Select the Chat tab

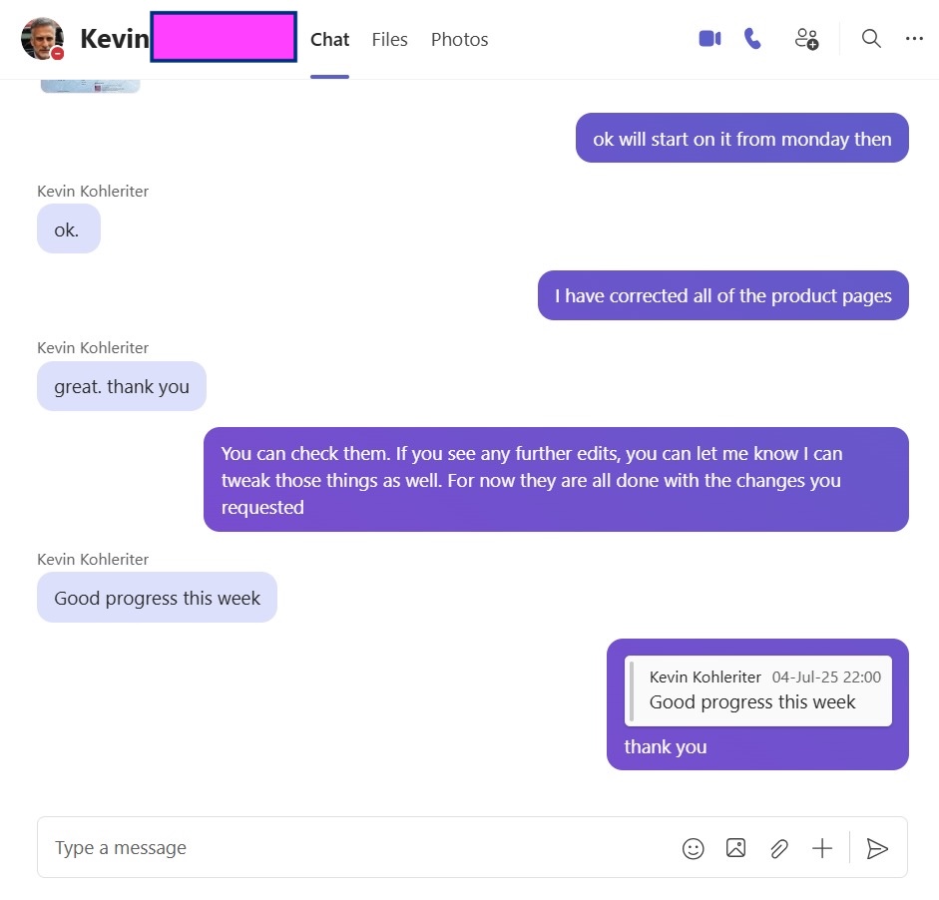[x=329, y=40]
